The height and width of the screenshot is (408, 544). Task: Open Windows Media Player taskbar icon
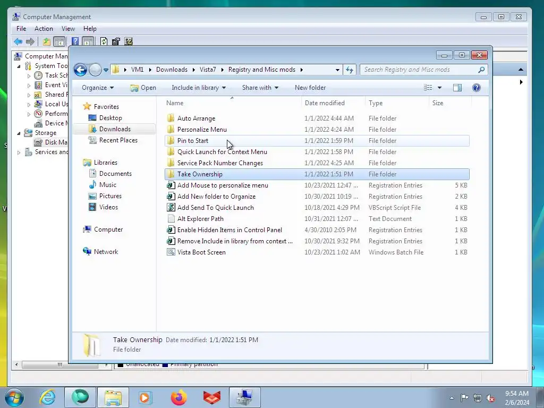[x=144, y=397]
